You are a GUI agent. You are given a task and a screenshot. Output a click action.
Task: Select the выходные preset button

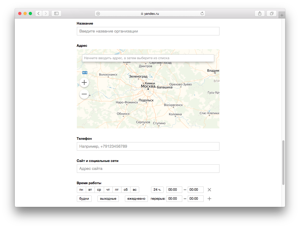(108, 199)
